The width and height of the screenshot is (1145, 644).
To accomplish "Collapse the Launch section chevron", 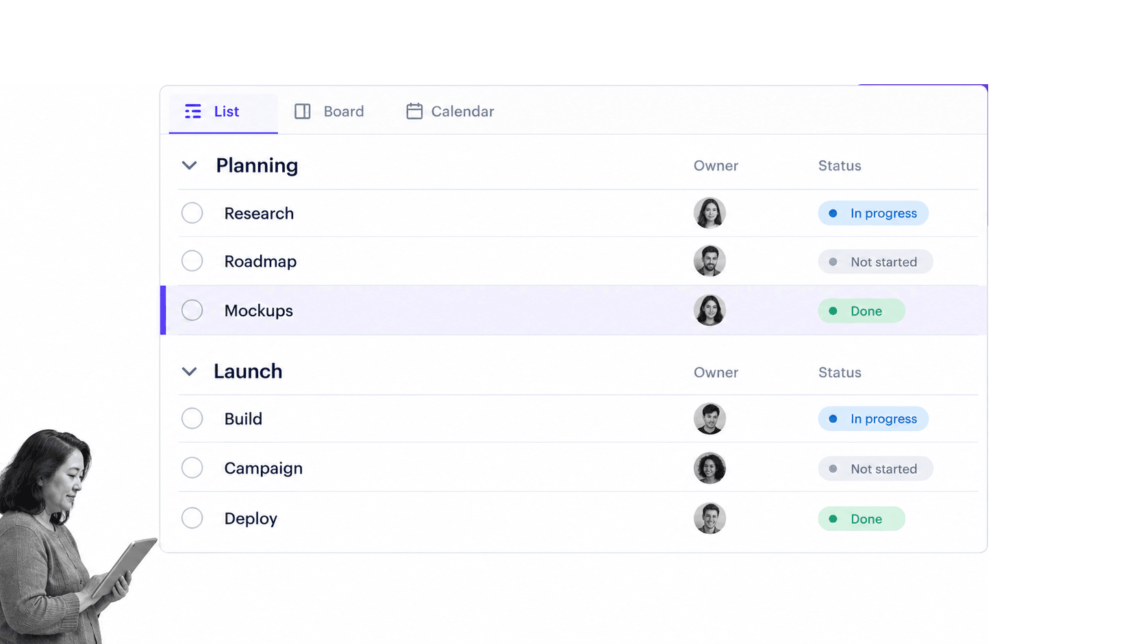I will click(190, 372).
